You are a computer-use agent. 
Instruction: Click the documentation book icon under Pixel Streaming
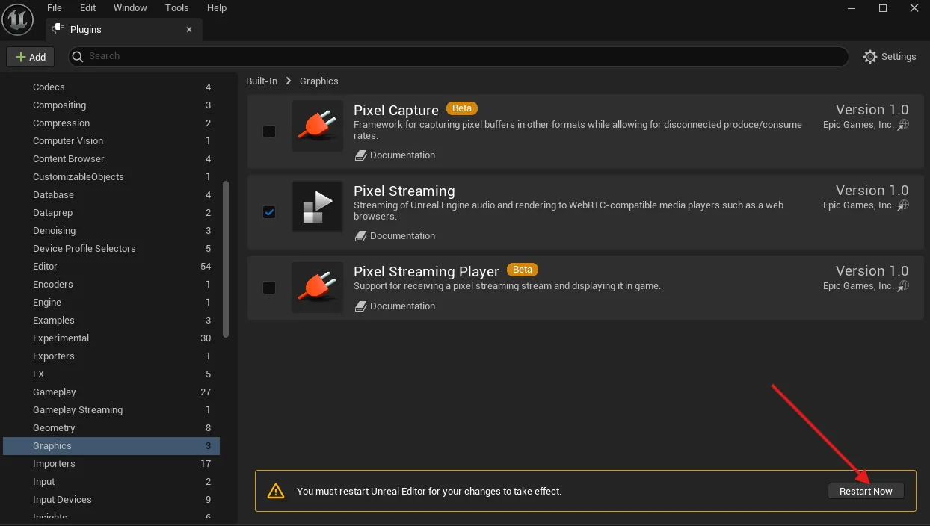(361, 236)
